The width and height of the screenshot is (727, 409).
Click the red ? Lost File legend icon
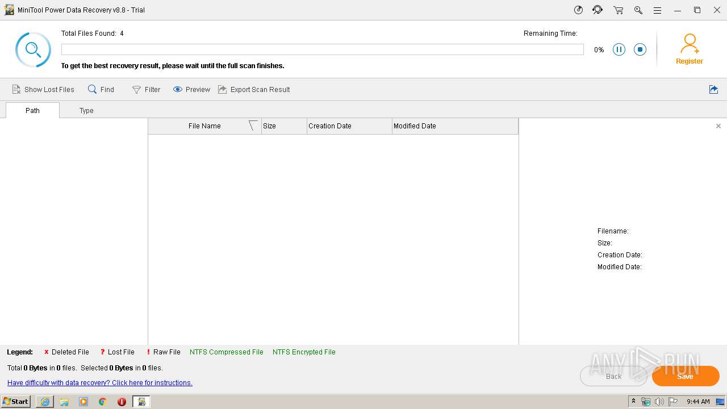tap(102, 352)
